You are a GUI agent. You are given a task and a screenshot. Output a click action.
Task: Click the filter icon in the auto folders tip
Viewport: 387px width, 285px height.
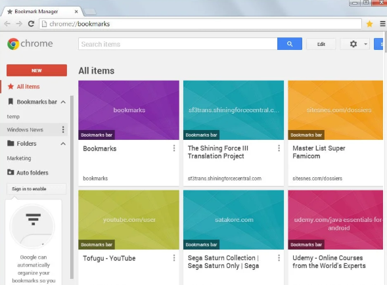pos(33,219)
